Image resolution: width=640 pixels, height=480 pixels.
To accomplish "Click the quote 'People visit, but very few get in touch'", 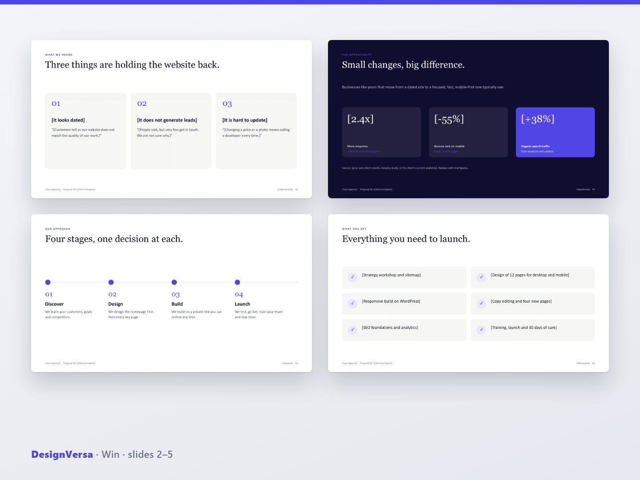I will pos(168,132).
